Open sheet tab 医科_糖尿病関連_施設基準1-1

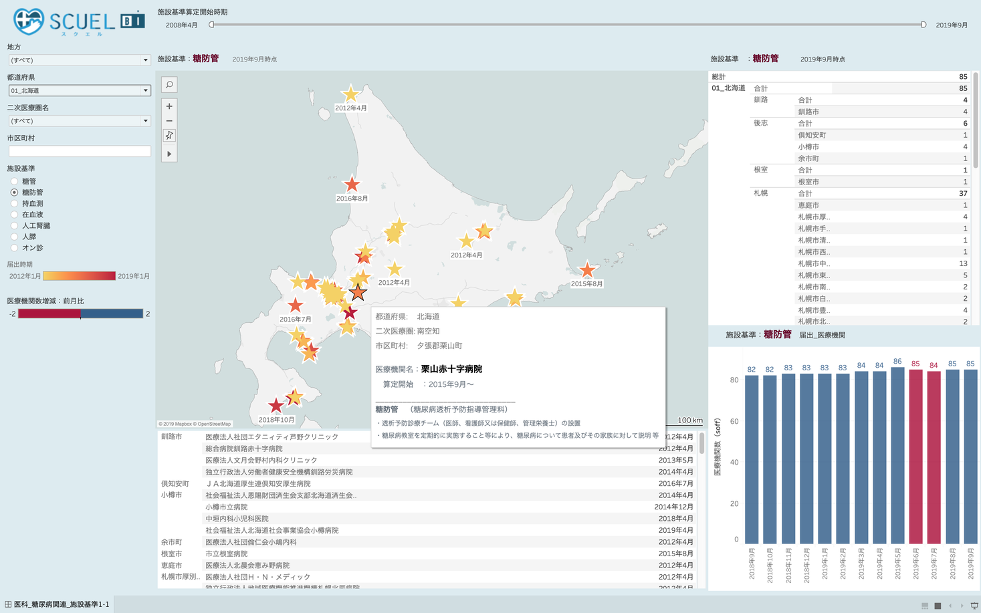tap(57, 604)
